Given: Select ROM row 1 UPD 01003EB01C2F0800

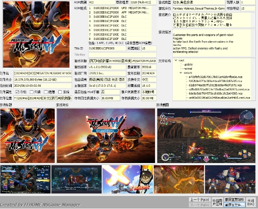Looking at the screenshot, I should (120, 8).
